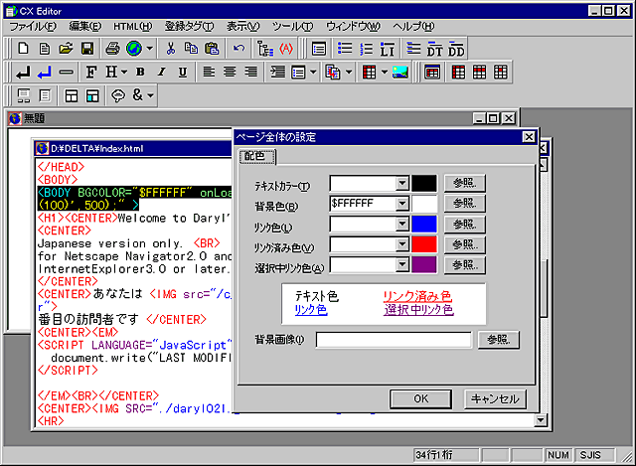
Task: Insert horizontal rule line
Action: pyautogui.click(x=66, y=73)
